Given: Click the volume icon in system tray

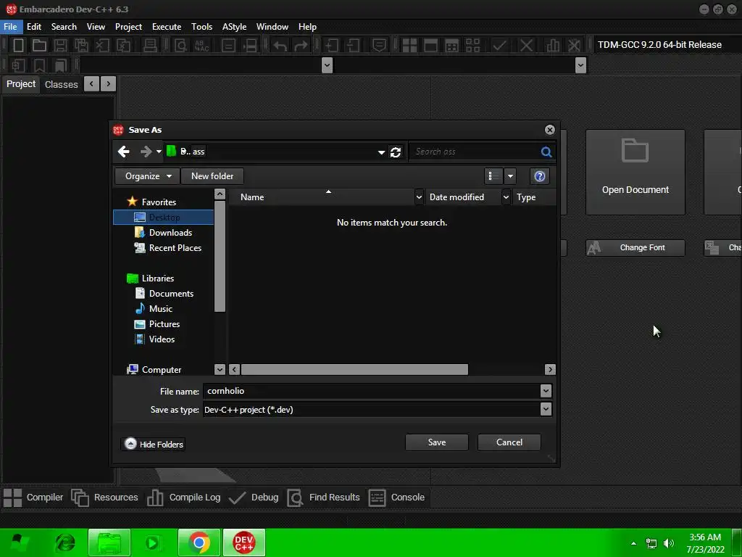Looking at the screenshot, I should (669, 543).
